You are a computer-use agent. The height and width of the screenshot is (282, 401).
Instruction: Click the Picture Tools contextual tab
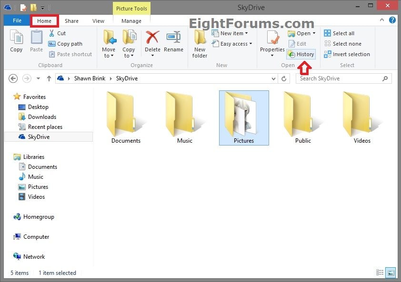click(x=132, y=9)
